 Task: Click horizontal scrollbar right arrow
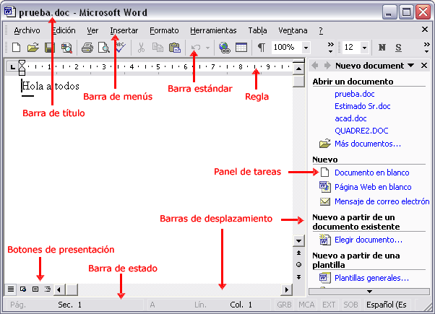click(x=287, y=290)
